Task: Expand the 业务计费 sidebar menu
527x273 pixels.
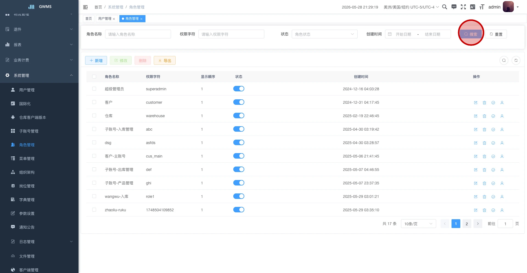Action: point(39,60)
